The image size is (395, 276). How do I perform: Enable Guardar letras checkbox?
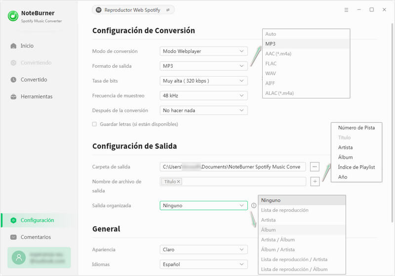(94, 124)
